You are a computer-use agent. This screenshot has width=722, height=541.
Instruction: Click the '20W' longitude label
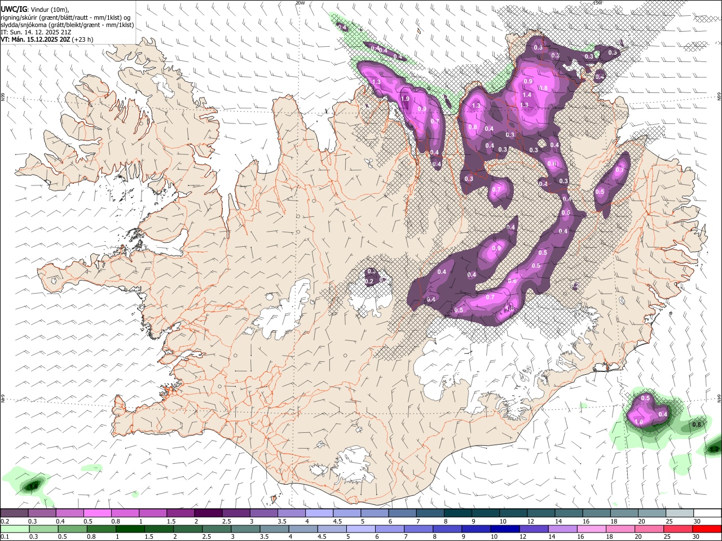pos(300,3)
